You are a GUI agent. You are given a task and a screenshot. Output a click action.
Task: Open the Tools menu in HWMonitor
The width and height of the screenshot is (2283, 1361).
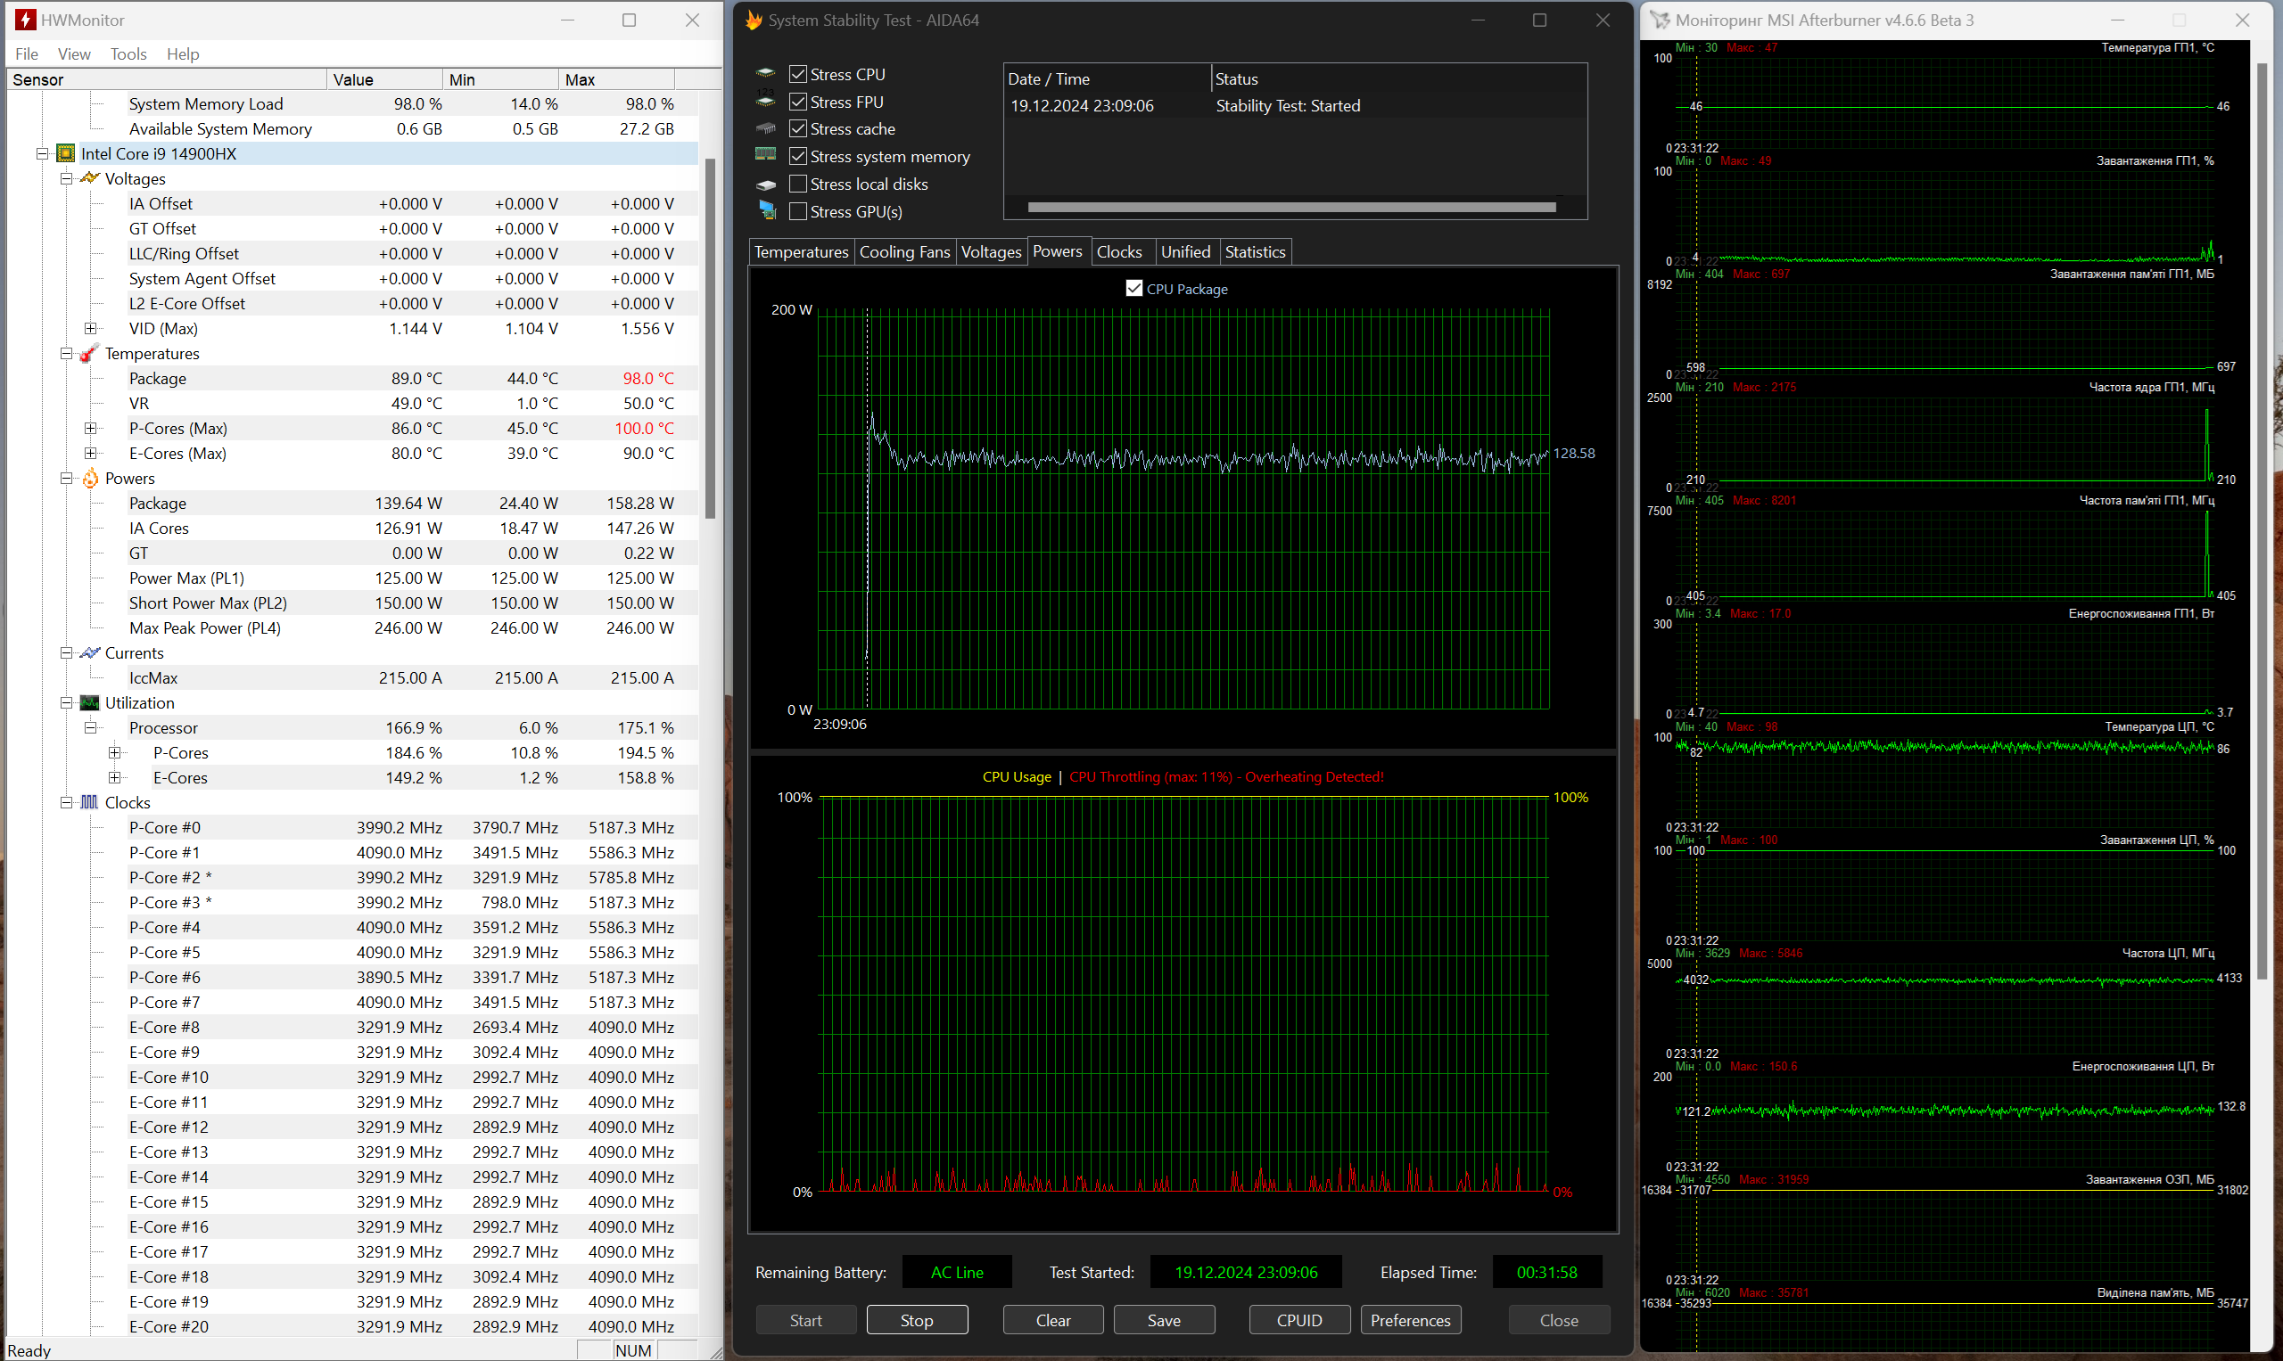128,53
